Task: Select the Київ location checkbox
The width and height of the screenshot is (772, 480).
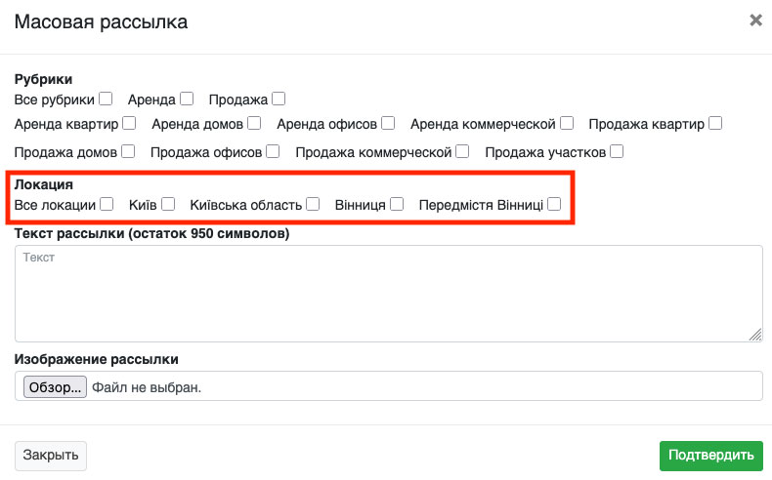Action: tap(168, 204)
